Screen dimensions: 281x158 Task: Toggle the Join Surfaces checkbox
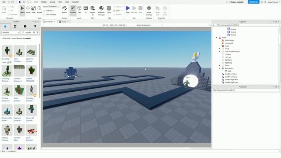(44, 14)
